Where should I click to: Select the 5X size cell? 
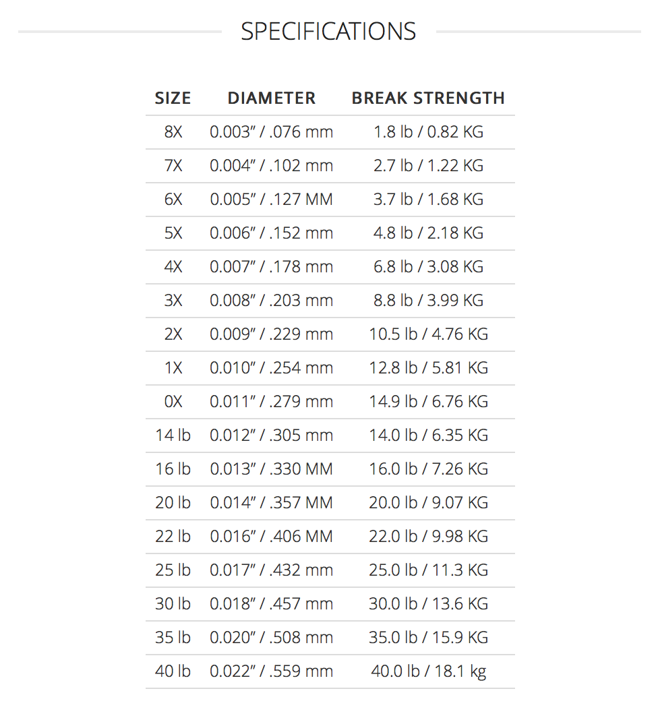click(x=173, y=233)
